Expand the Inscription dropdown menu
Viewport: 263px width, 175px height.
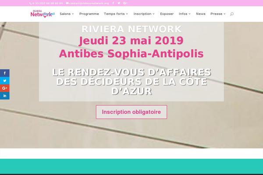click(x=144, y=14)
